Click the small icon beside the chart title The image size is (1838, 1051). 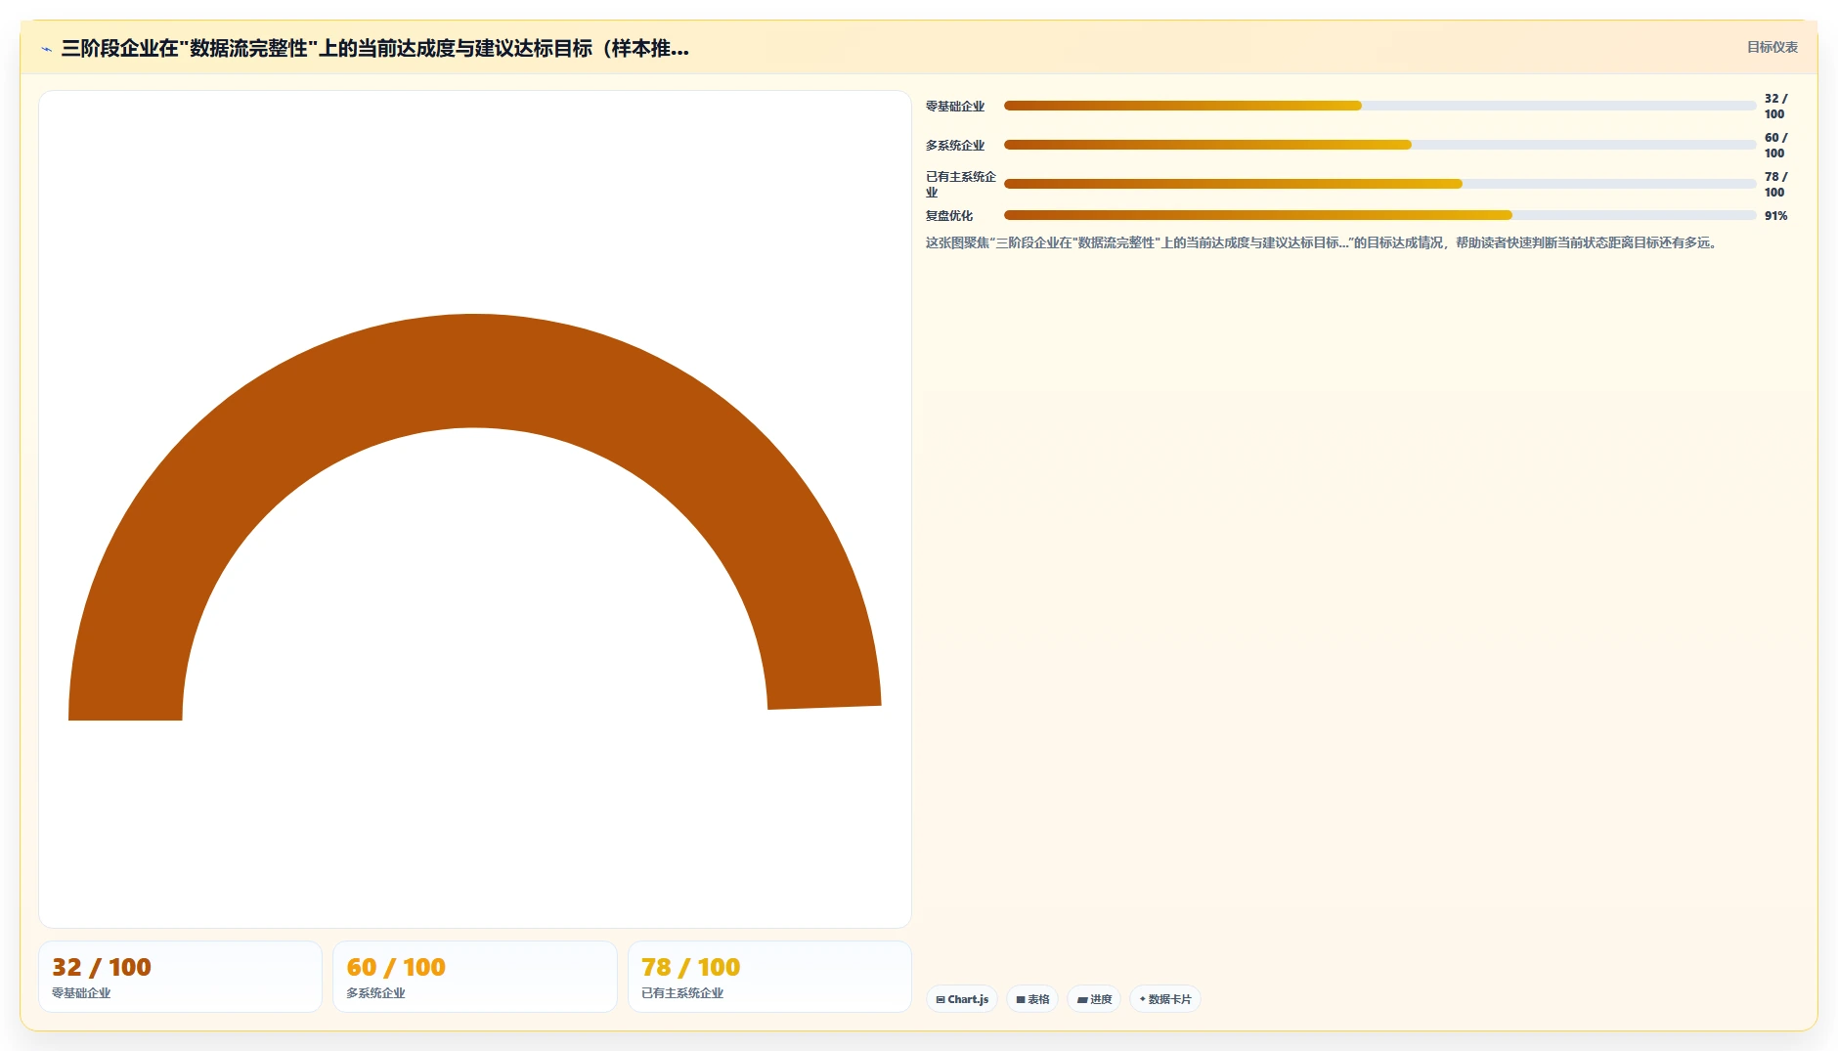pyautogui.click(x=46, y=49)
